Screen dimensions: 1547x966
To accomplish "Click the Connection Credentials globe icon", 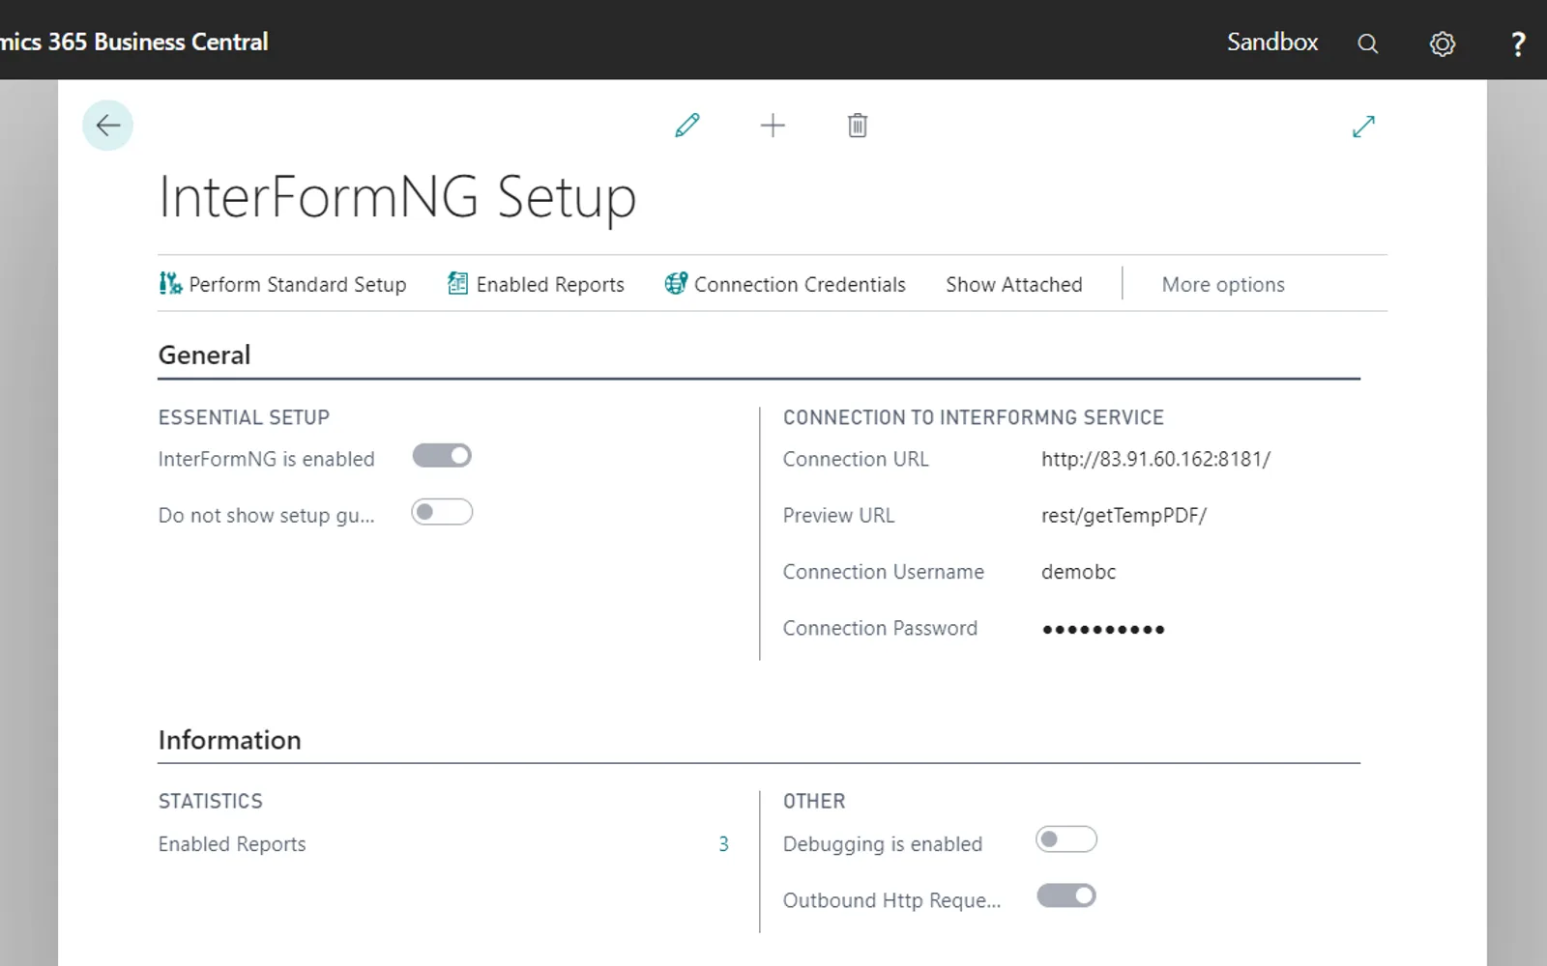I will pos(676,283).
